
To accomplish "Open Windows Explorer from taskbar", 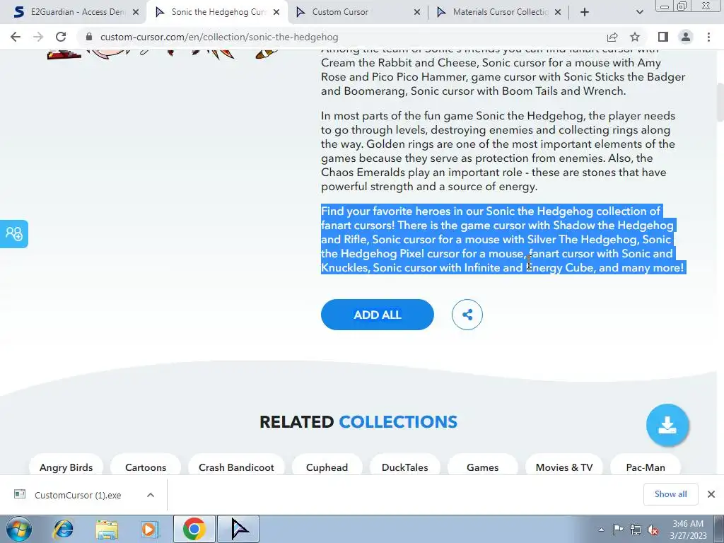I will click(107, 529).
